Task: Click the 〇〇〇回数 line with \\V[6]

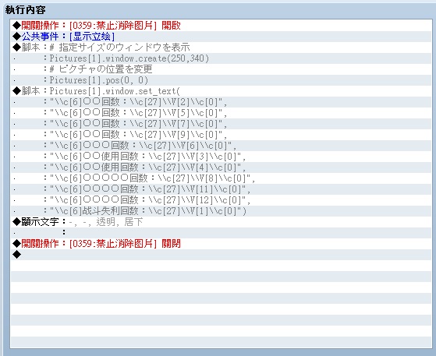Action: pyautogui.click(x=221, y=146)
